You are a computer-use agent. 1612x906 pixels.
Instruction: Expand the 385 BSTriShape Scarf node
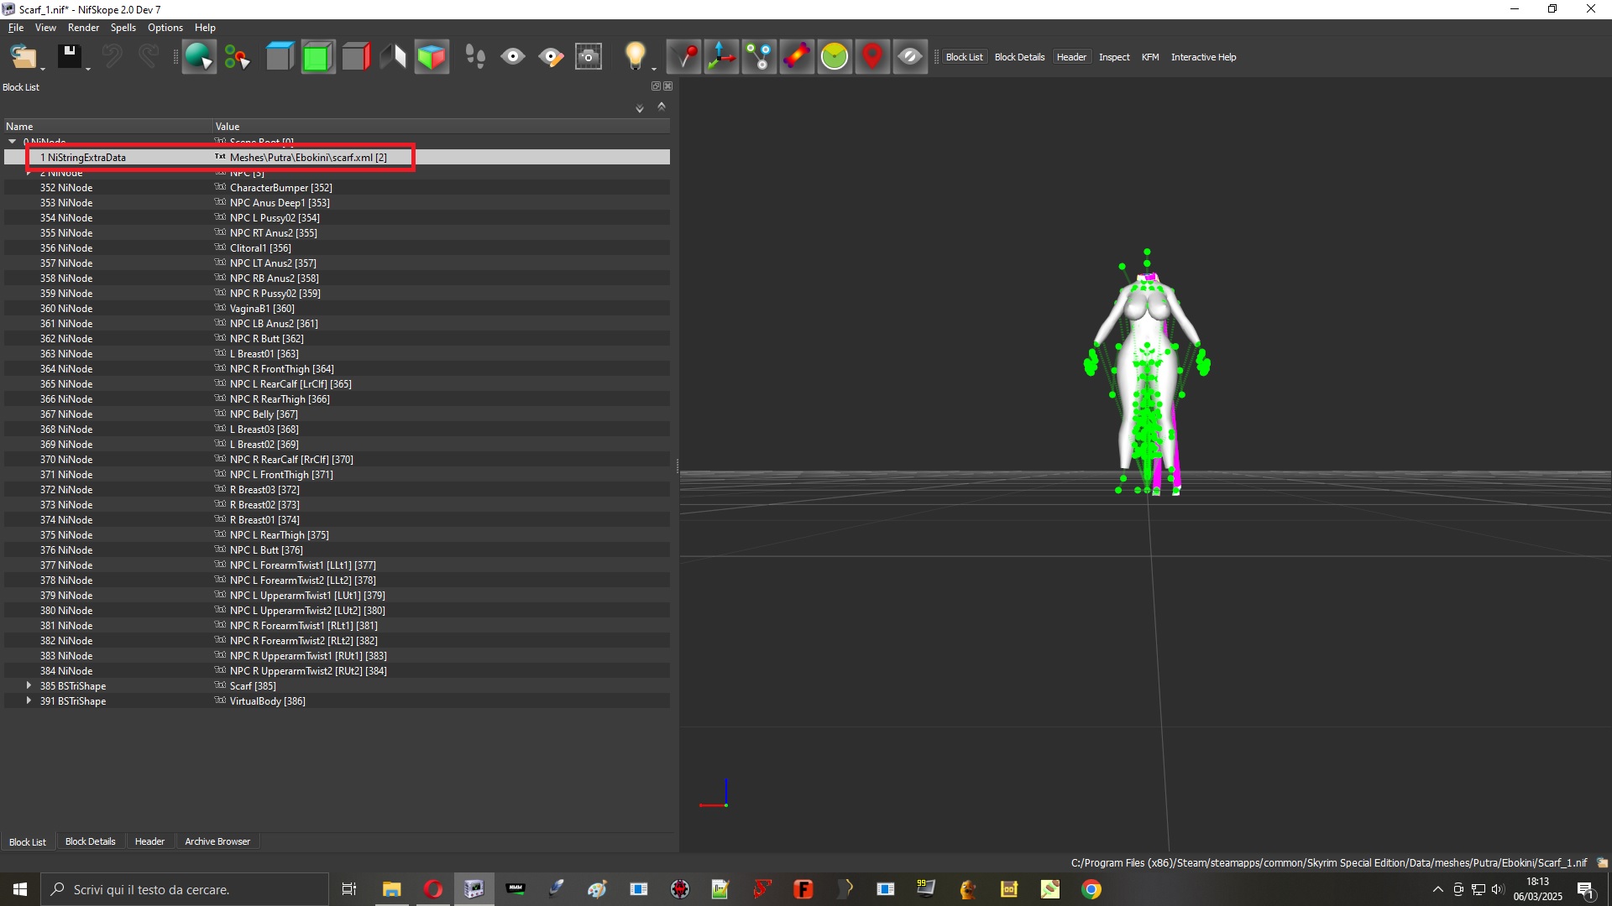29,686
